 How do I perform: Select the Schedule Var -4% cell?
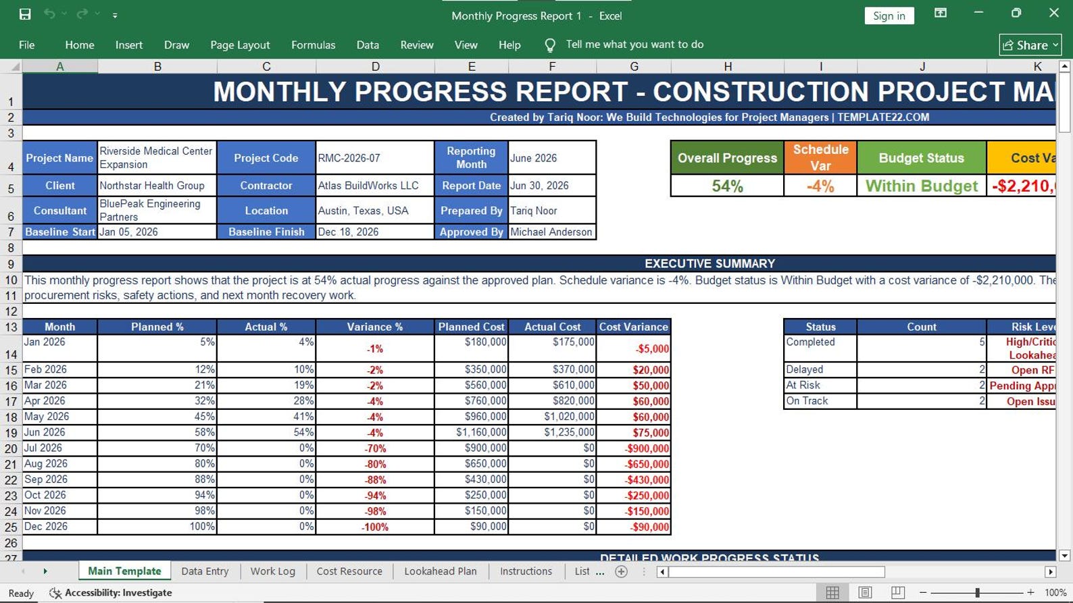pos(820,186)
